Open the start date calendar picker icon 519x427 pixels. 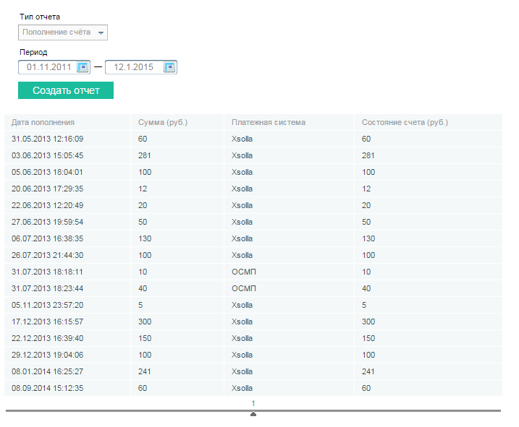(x=83, y=67)
